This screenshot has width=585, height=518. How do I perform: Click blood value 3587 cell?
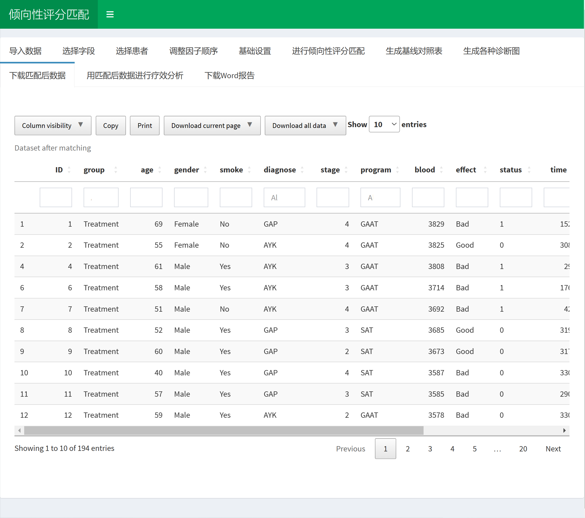click(x=436, y=373)
